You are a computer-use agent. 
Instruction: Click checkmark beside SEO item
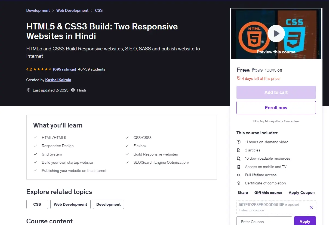(x=127, y=162)
